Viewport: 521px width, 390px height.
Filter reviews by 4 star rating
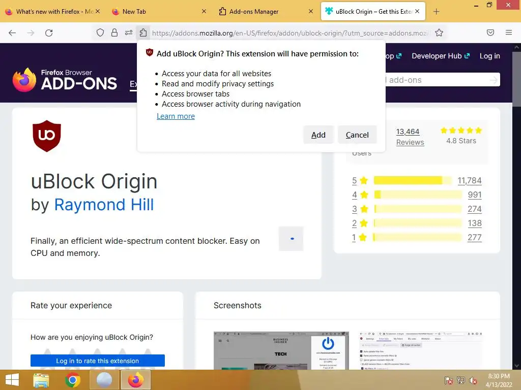tap(360, 194)
